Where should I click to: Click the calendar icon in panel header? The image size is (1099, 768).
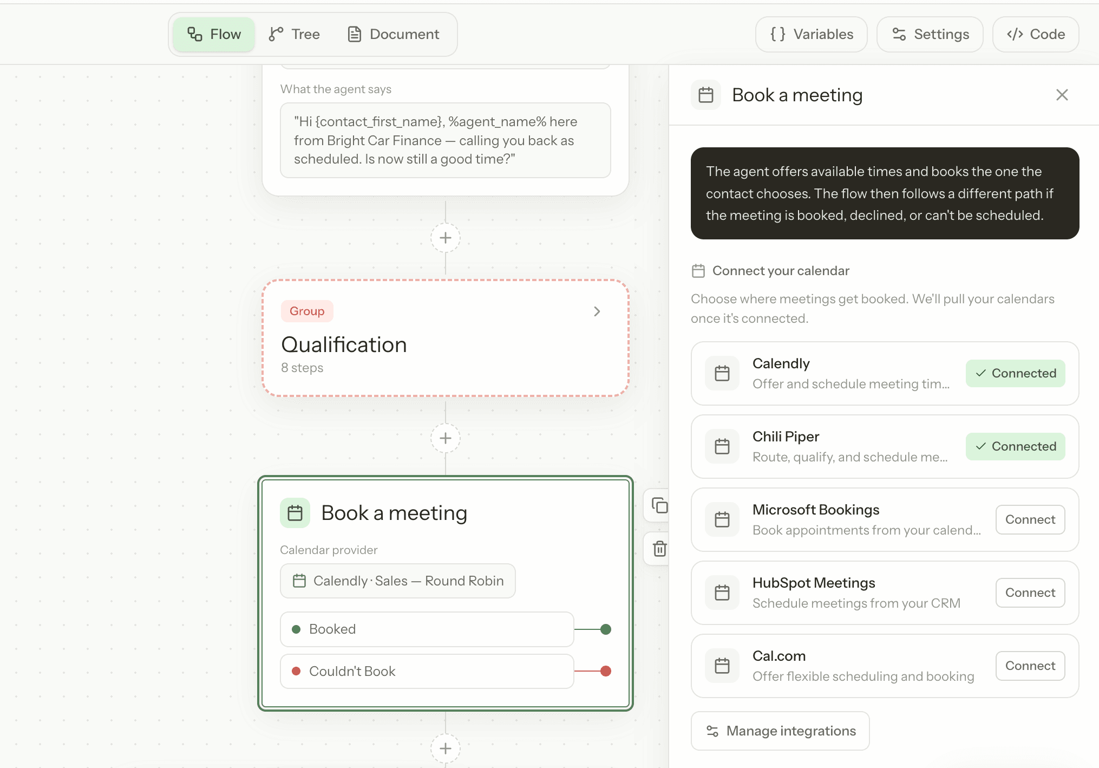[x=706, y=95]
